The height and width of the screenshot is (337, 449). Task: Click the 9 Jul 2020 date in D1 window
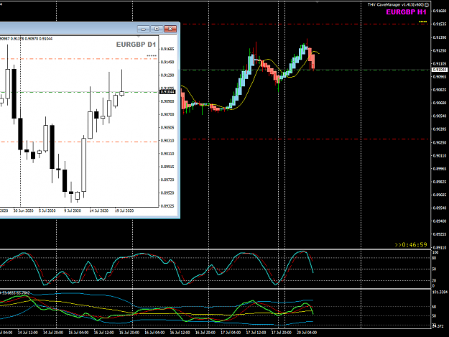click(73, 211)
